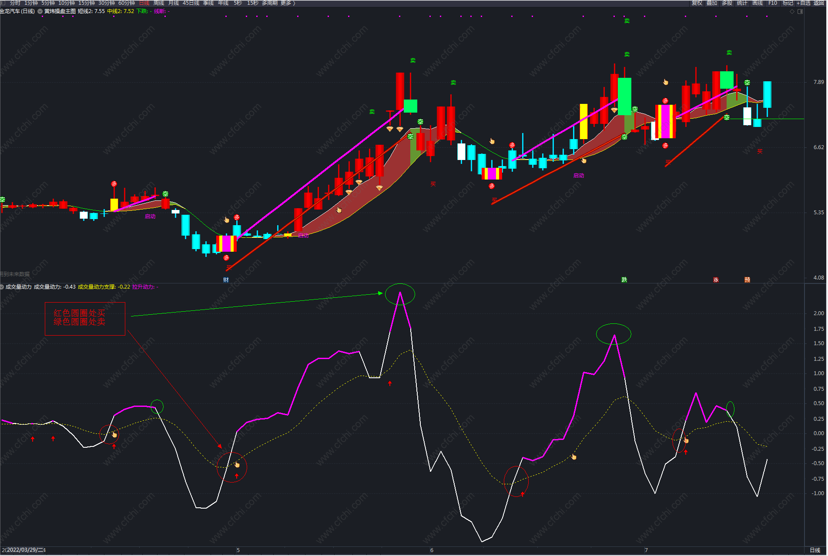
Task: Click the 7.89 price axis label
Action: tap(818, 82)
